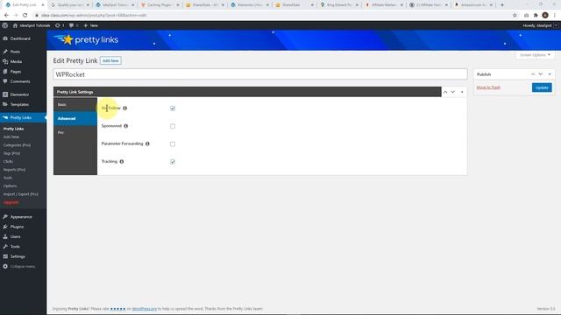Click the browser address bar
The height and width of the screenshot is (315, 561).
click(272, 16)
